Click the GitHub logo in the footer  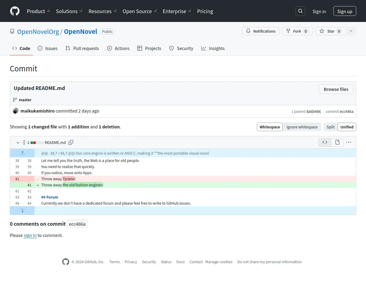pyautogui.click(x=66, y=262)
